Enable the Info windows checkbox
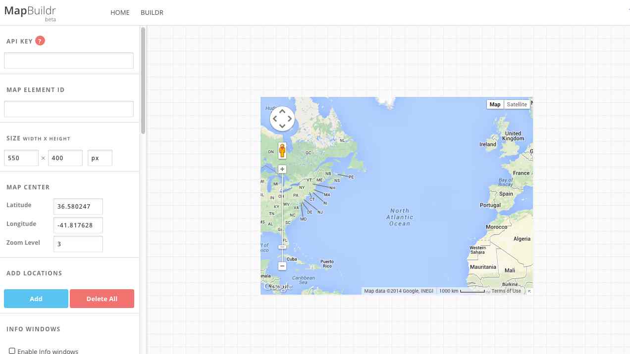Viewport: 630px width, 354px height. pos(12,351)
